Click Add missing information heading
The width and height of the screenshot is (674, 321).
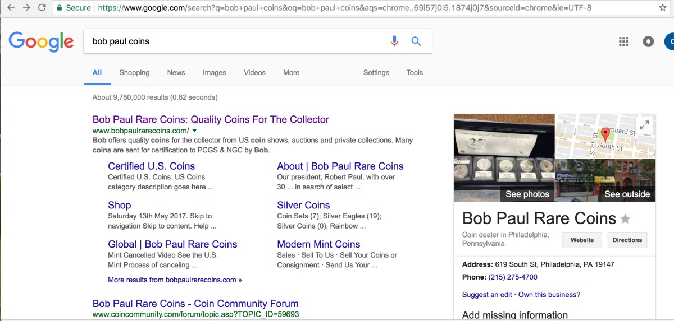point(515,315)
